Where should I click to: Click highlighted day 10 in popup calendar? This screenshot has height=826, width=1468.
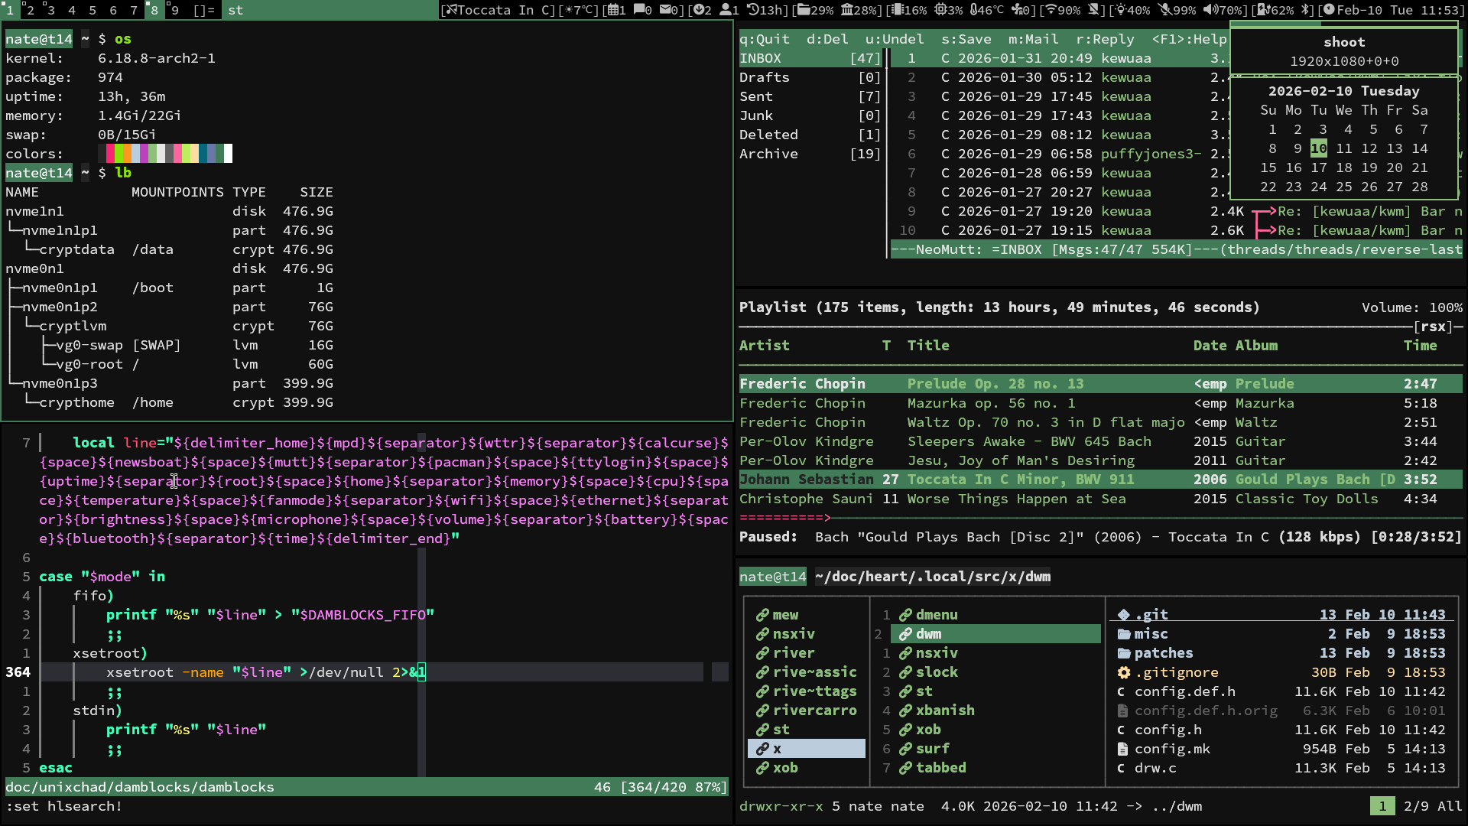tap(1319, 148)
